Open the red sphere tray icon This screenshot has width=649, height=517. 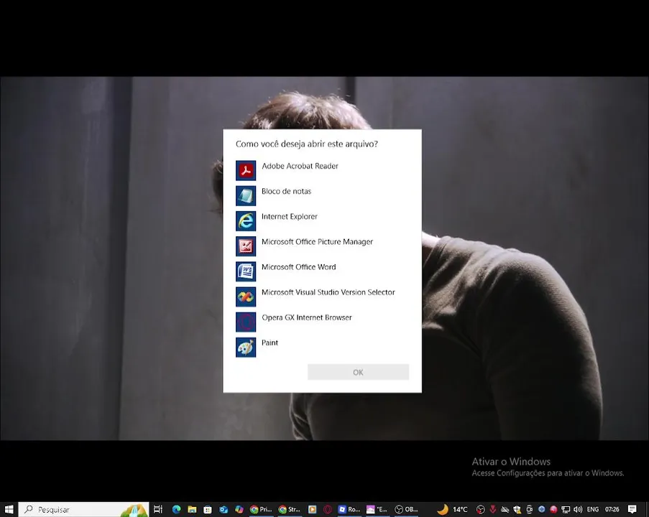click(553, 510)
